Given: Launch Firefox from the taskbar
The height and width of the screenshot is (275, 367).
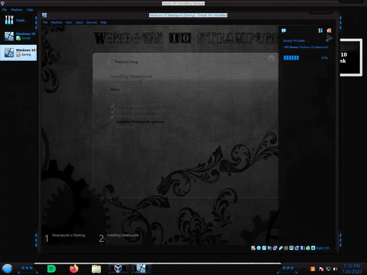Looking at the screenshot, I should point(74,269).
